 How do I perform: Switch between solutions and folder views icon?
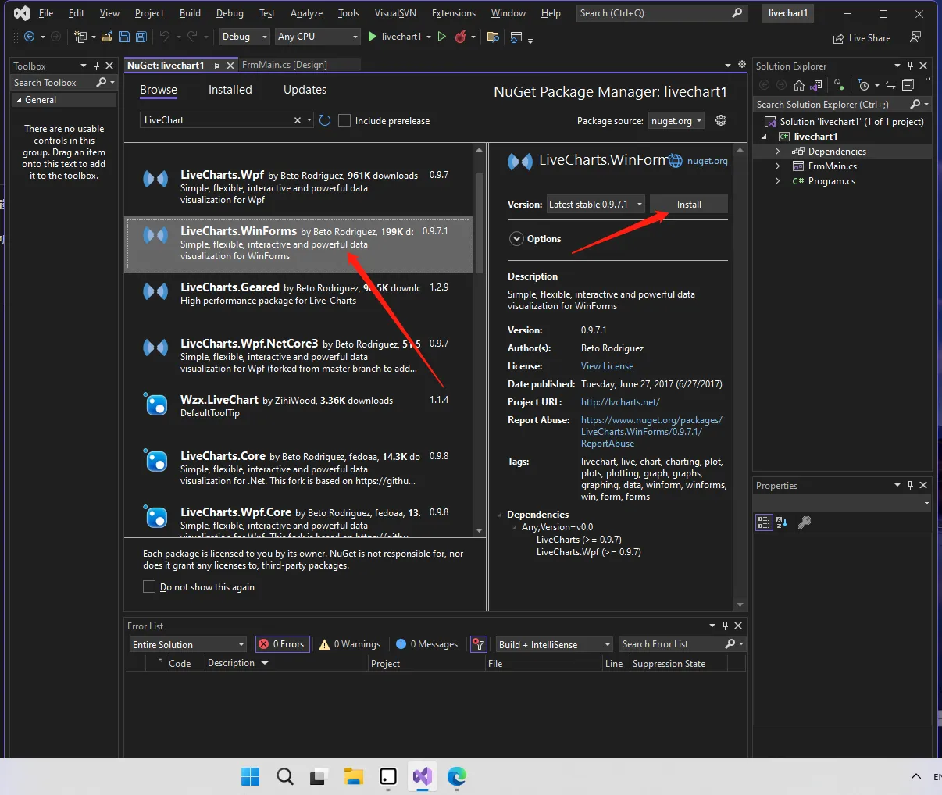816,85
